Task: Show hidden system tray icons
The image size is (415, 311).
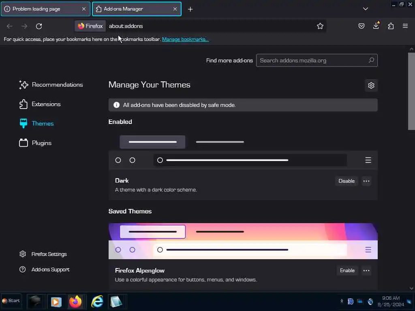Action: (342, 301)
